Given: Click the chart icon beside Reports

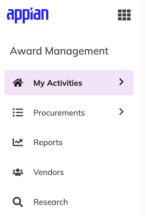Looking at the screenshot, I should point(18,142).
